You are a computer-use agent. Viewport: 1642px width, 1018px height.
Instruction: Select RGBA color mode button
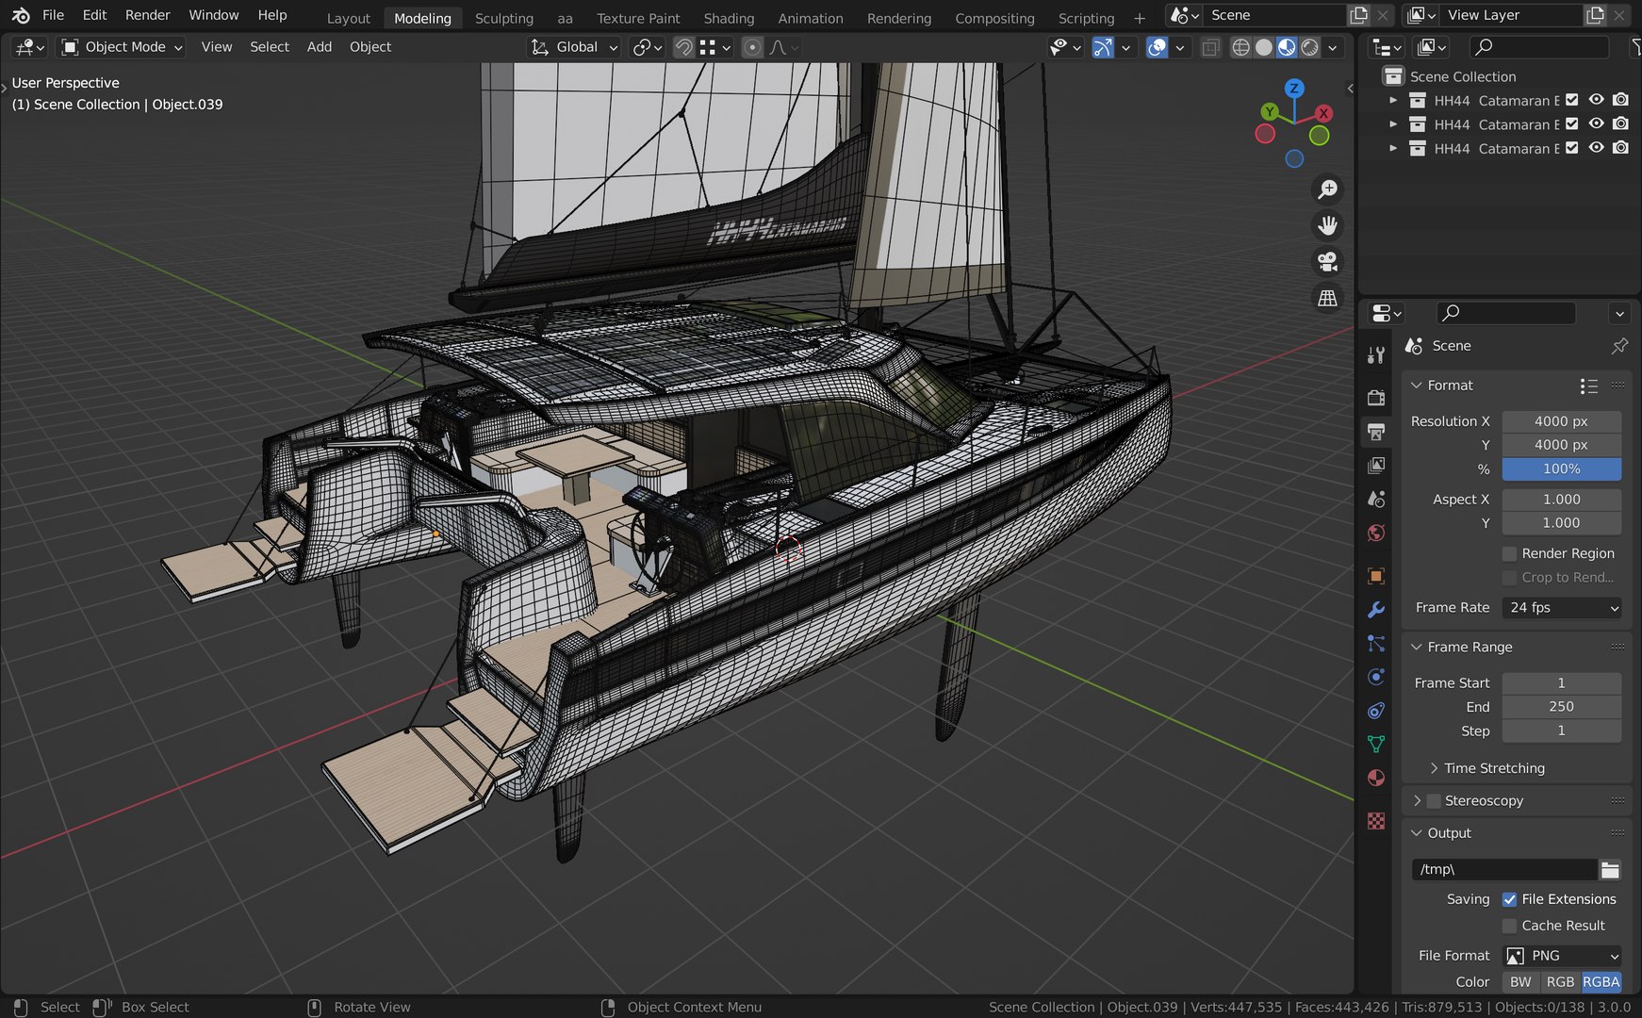(x=1601, y=982)
